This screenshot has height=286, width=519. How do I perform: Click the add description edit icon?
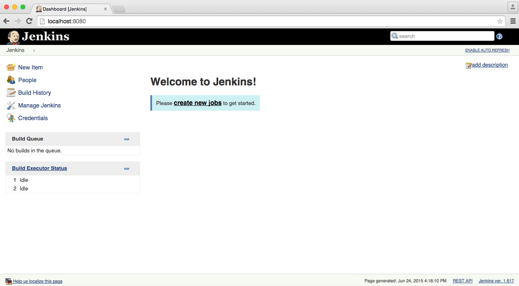(x=468, y=65)
